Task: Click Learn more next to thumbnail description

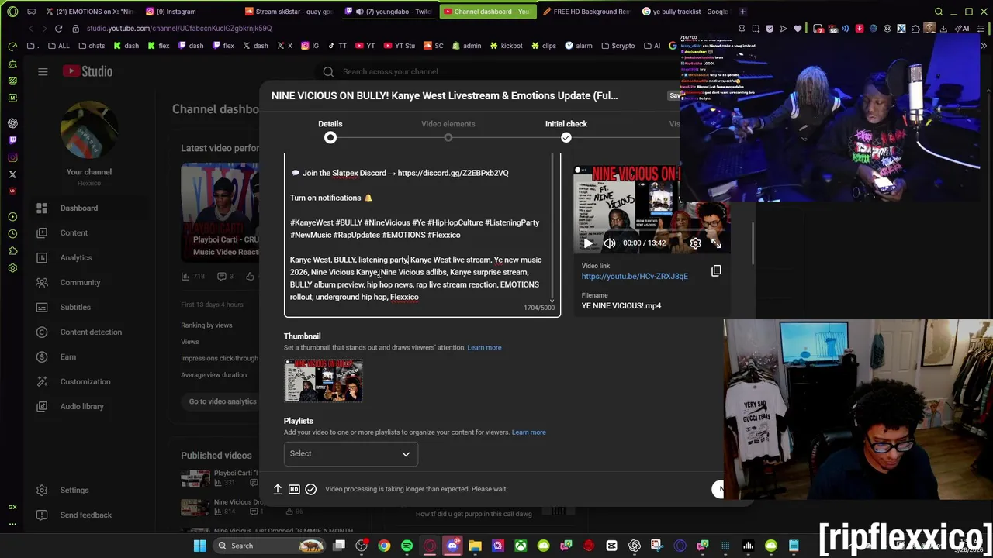Action: coord(484,347)
